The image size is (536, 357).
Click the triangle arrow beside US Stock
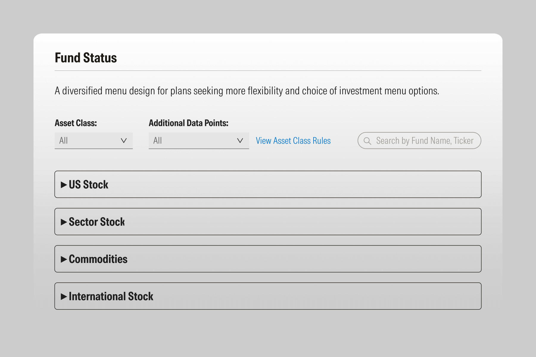pyautogui.click(x=63, y=185)
